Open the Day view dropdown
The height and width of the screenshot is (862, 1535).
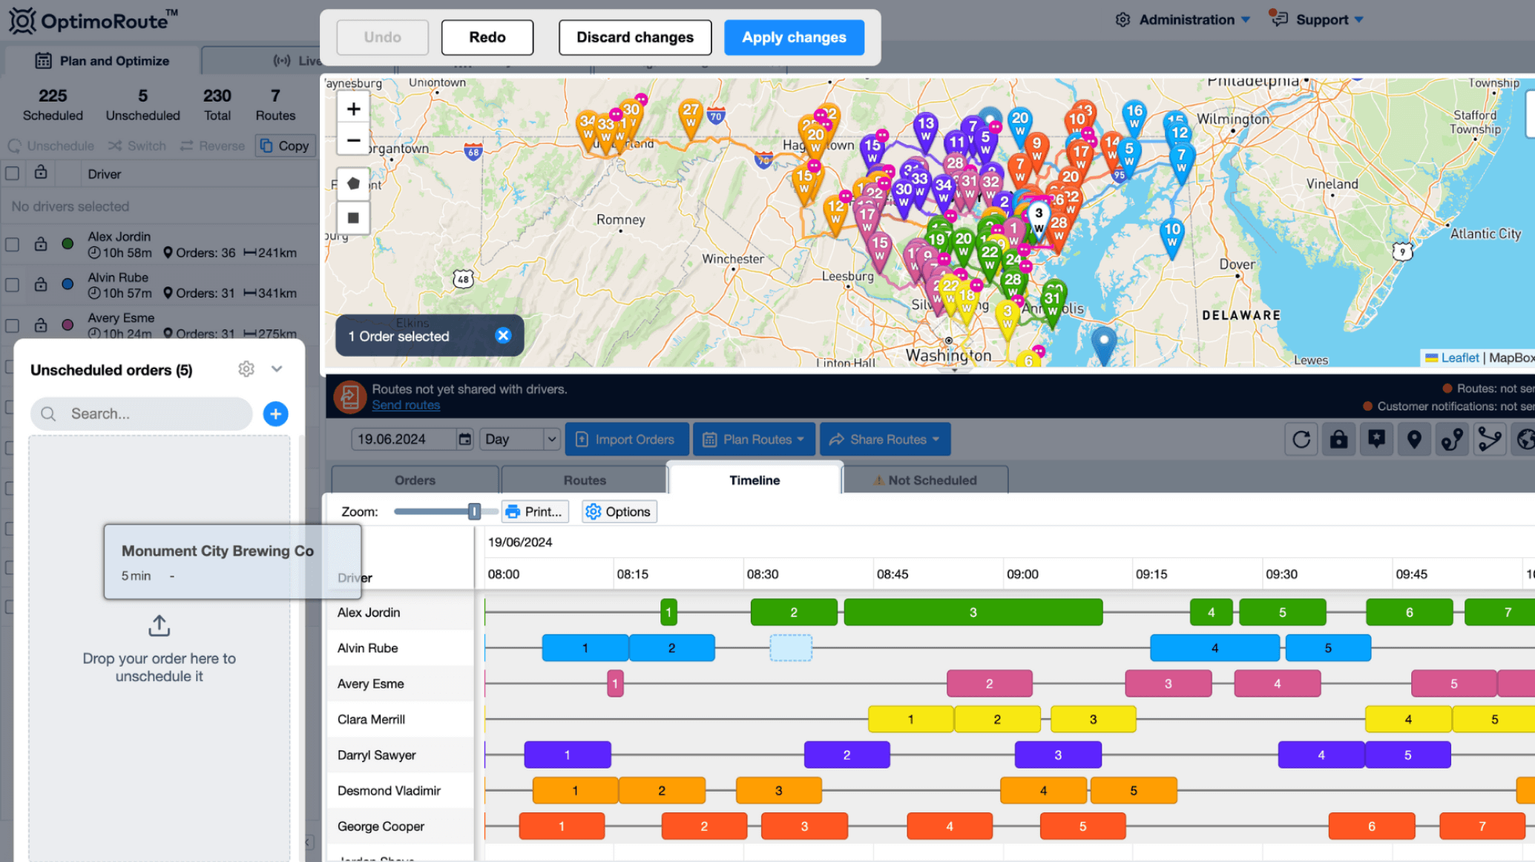[519, 438]
